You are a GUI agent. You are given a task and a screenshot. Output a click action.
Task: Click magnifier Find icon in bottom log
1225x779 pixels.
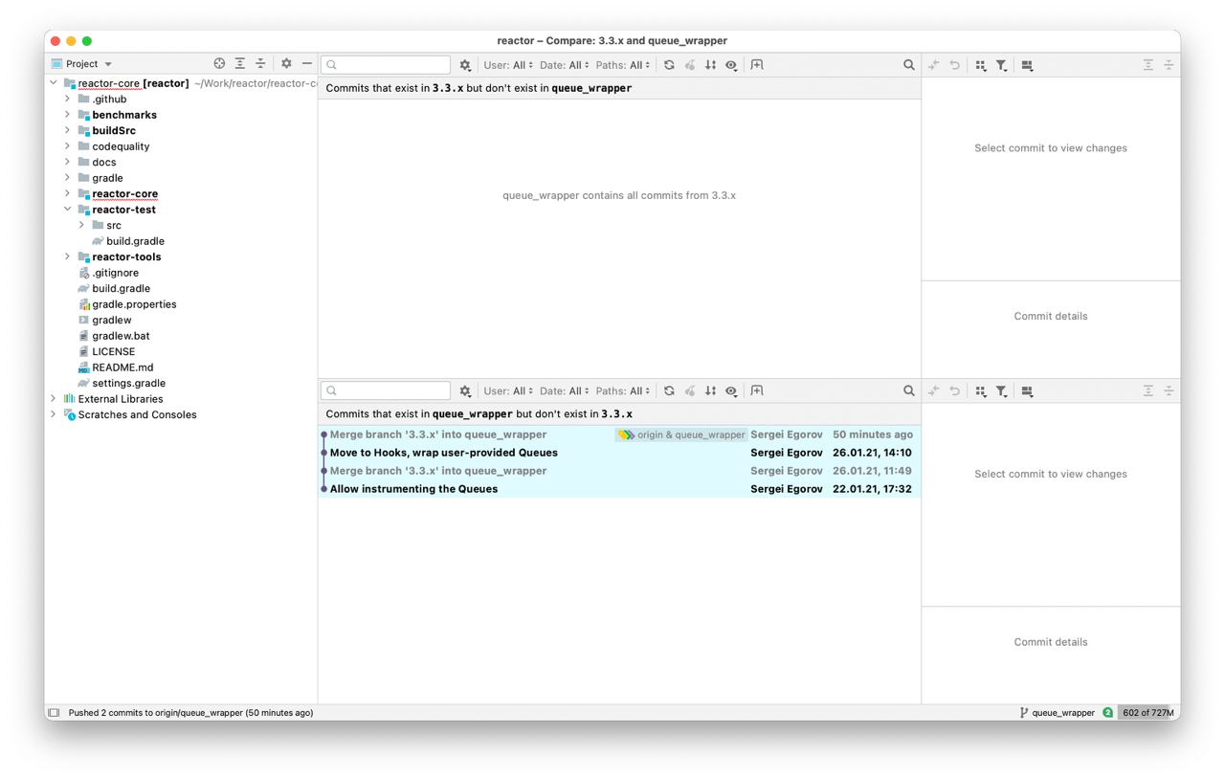point(909,390)
